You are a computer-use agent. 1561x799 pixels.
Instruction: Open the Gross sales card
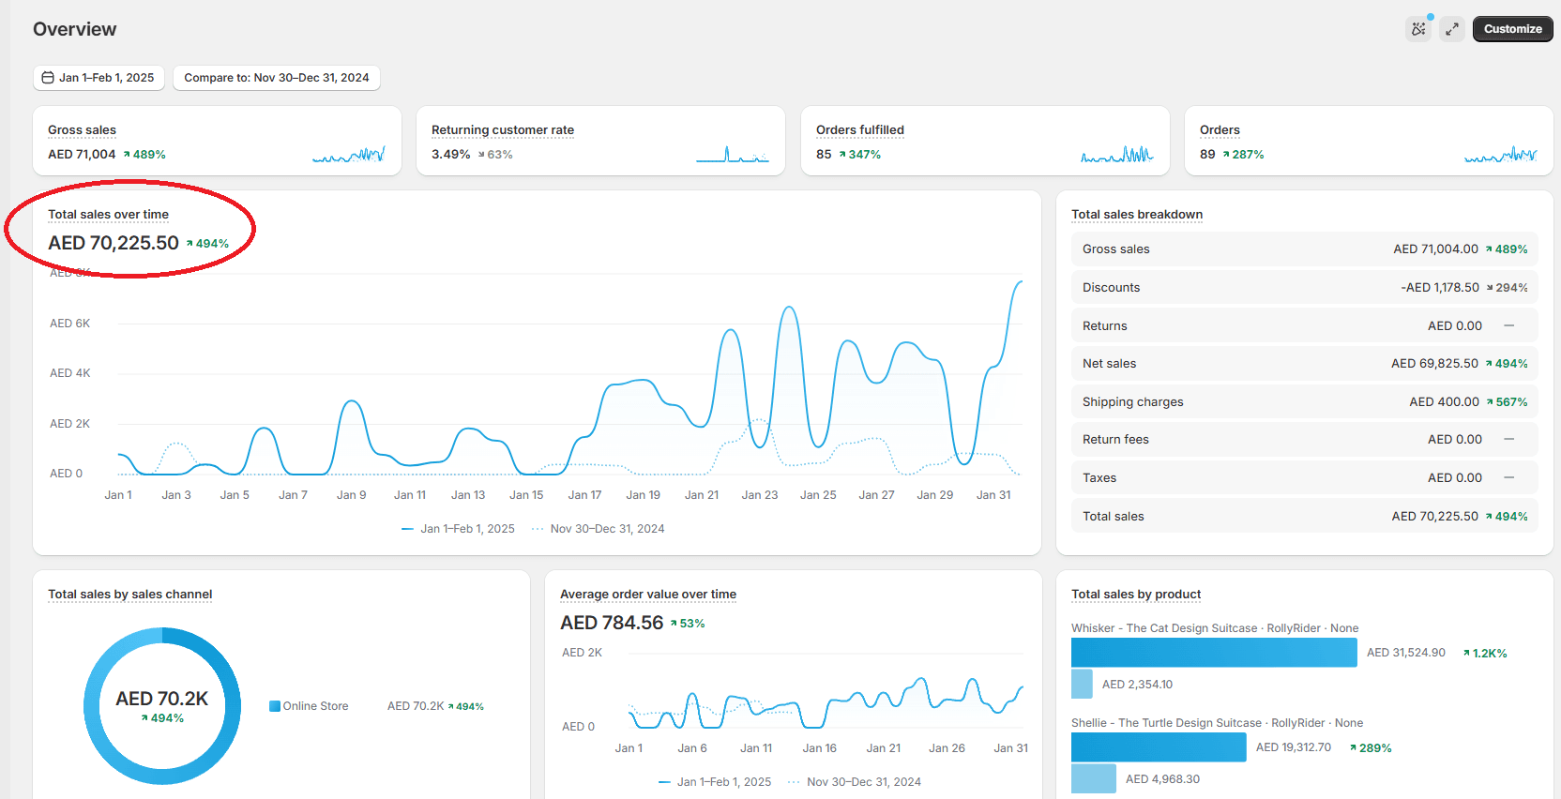pos(217,141)
